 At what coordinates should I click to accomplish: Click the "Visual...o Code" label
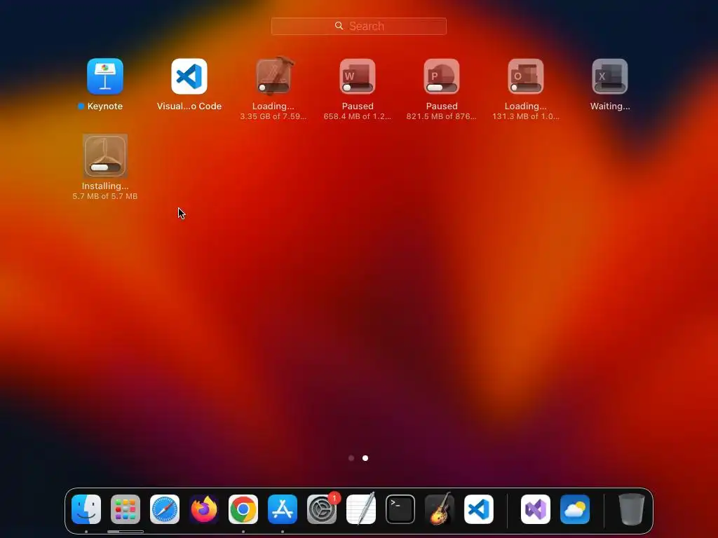[x=189, y=106]
